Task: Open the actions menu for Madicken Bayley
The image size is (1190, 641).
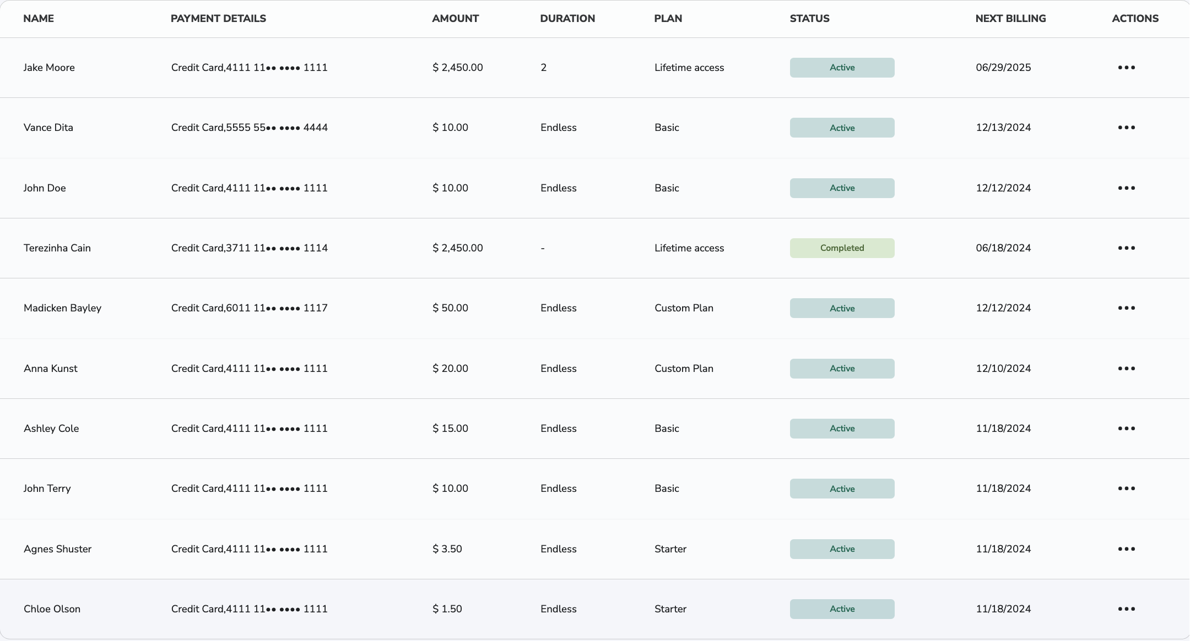Action: click(1126, 308)
